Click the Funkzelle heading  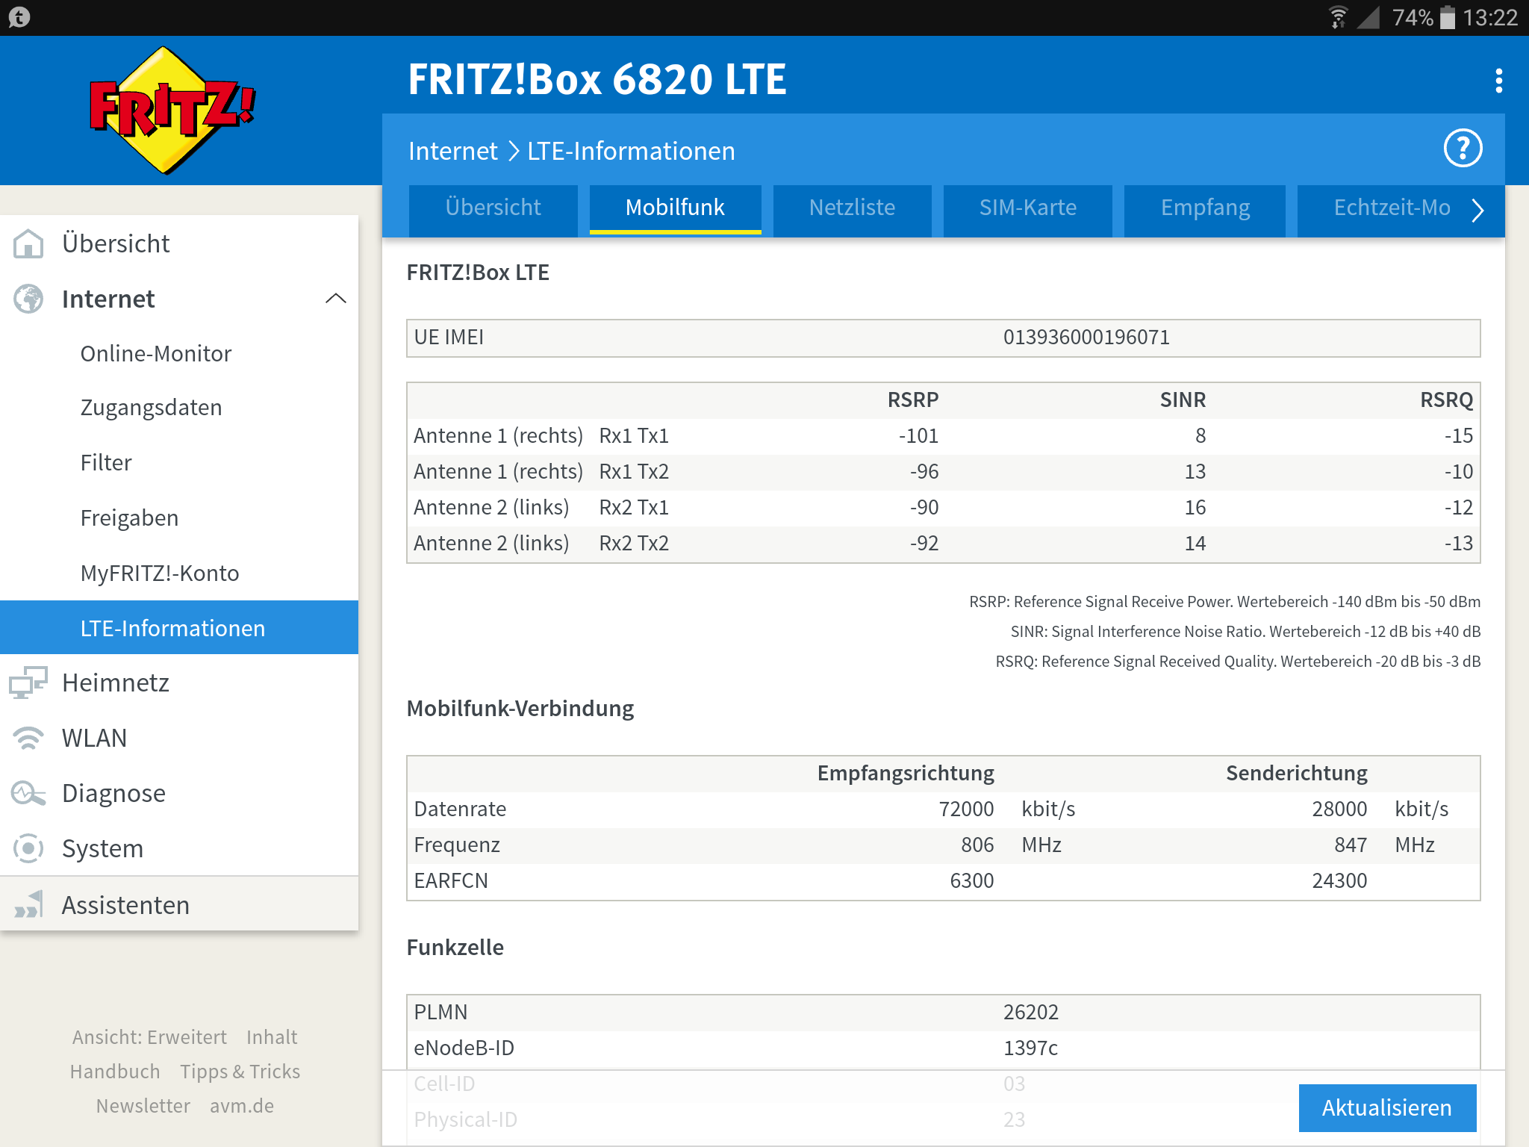455,948
